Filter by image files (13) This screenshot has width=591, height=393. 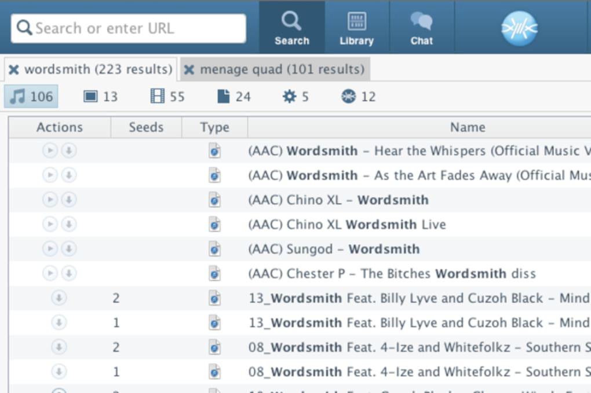point(100,97)
